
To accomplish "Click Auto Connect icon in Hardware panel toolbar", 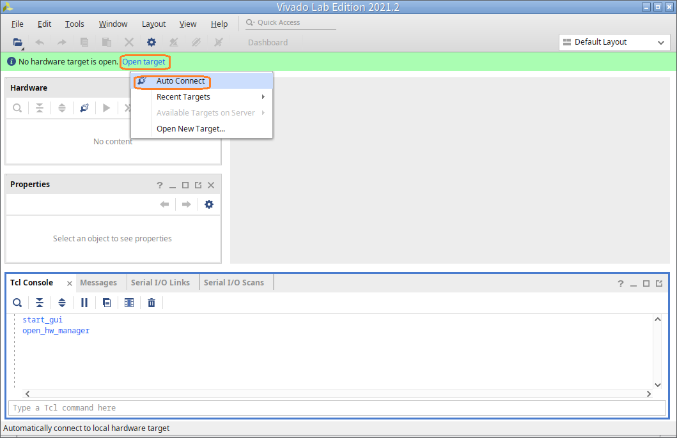I will [x=84, y=108].
